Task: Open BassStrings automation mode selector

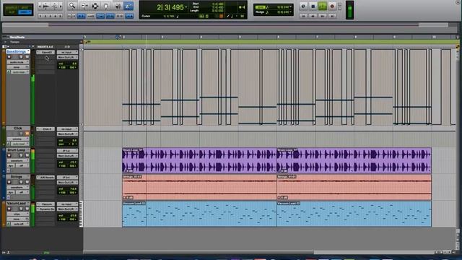Action: pos(19,72)
